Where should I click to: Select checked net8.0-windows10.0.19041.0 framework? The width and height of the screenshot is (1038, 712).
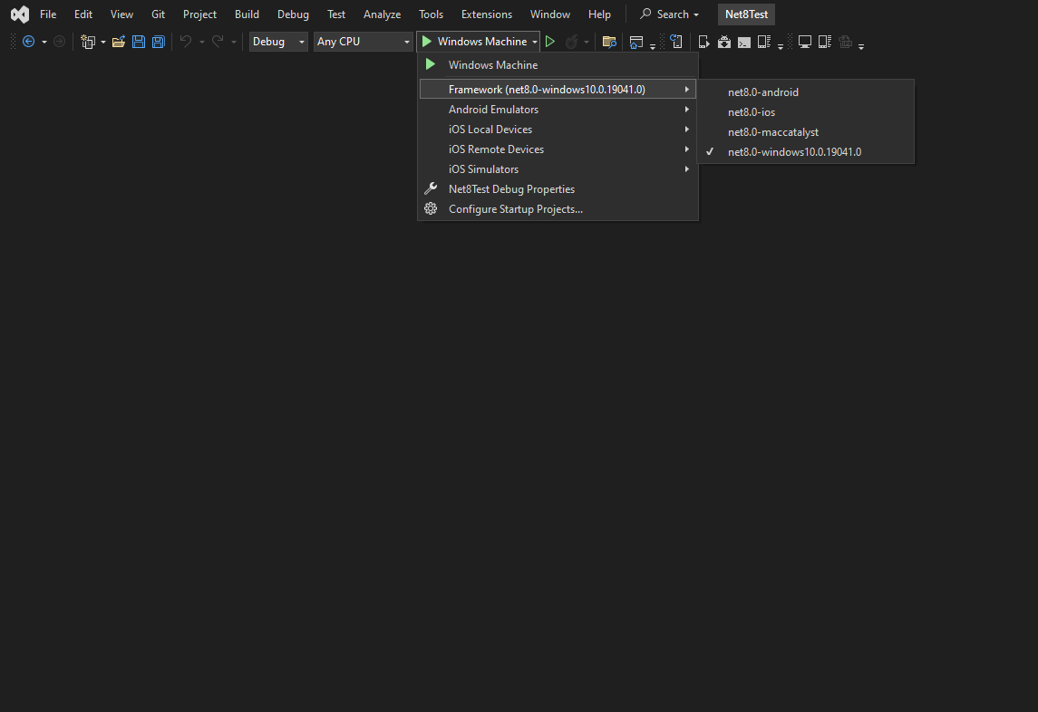[806, 151]
